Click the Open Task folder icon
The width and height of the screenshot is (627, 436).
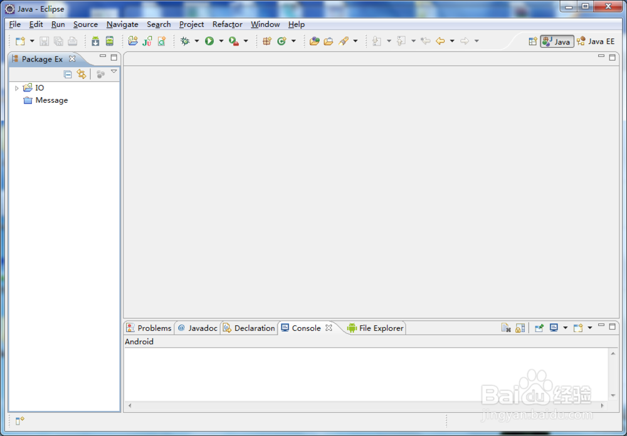[329, 41]
